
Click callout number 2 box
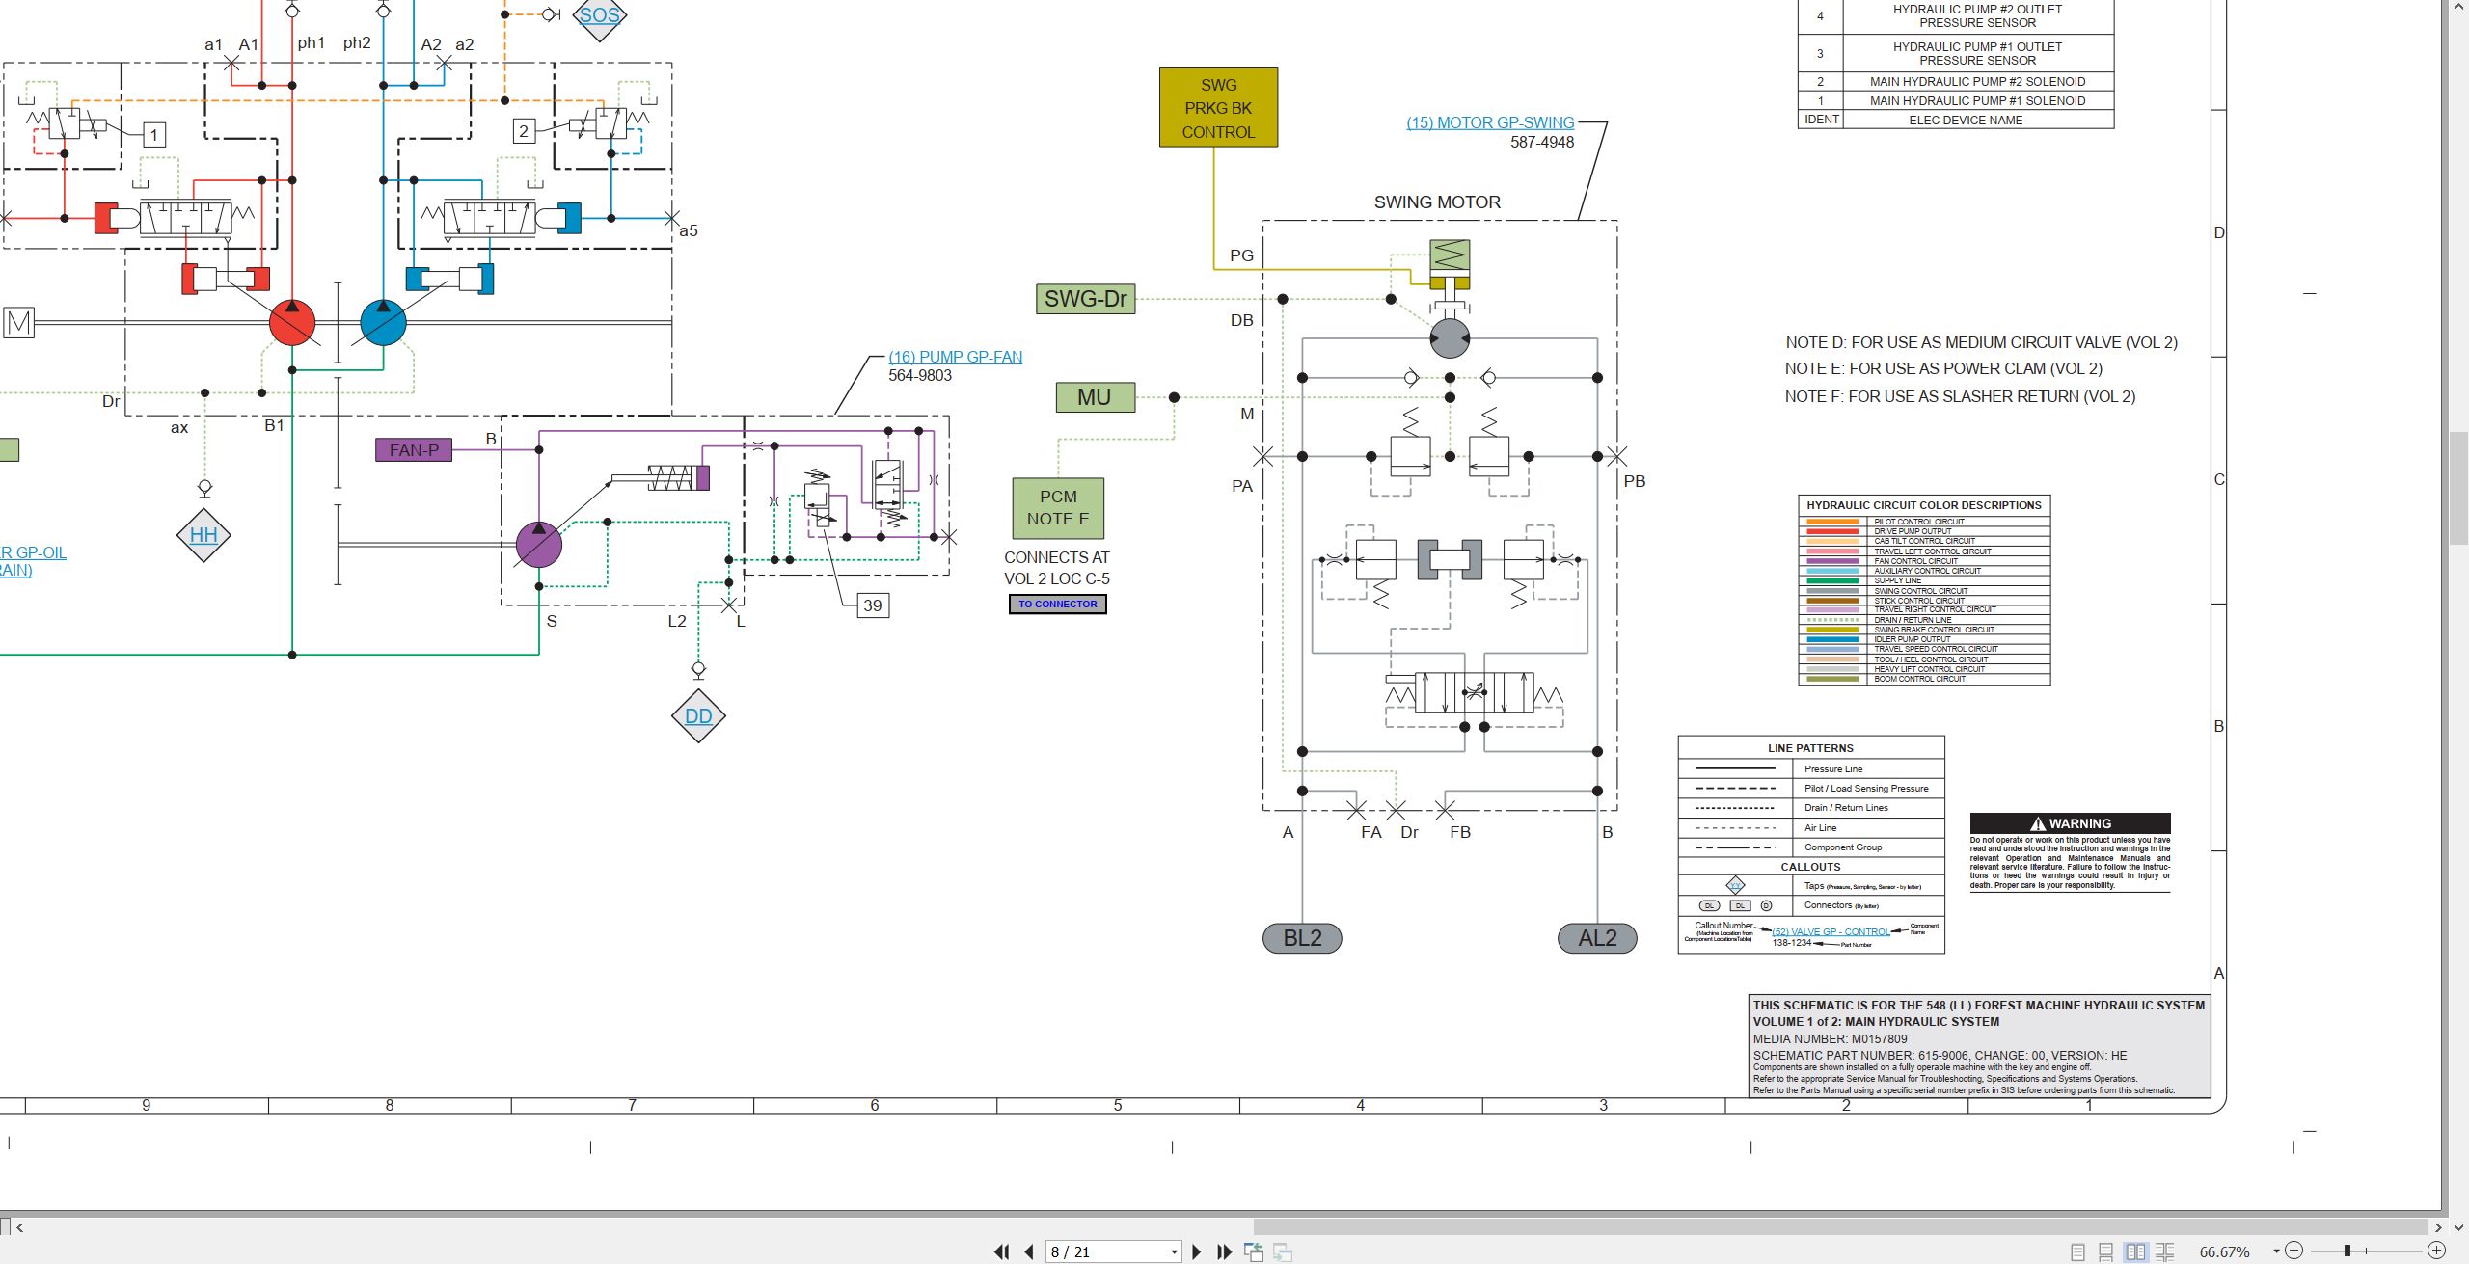524,131
